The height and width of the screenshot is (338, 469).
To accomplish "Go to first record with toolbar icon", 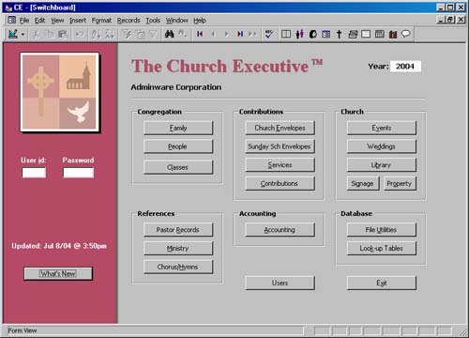I will point(200,34).
